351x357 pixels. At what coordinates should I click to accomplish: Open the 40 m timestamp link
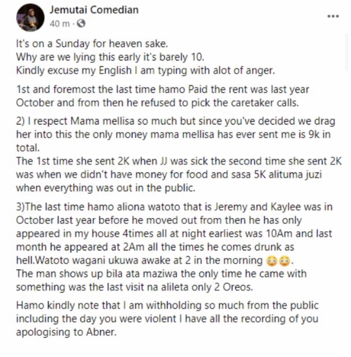point(60,23)
